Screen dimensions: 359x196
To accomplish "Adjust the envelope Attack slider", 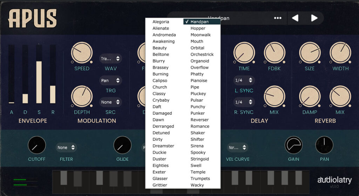I will click(12, 74).
